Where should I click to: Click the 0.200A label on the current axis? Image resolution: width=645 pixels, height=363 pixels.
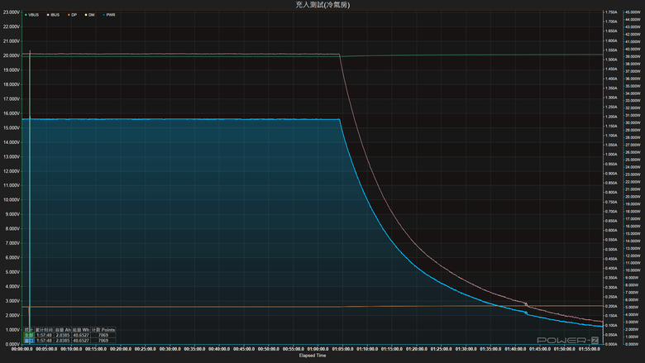coord(611,306)
